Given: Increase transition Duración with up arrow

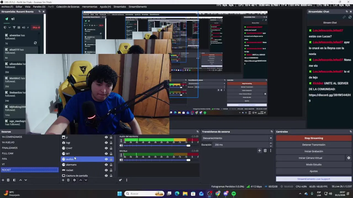Looking at the screenshot, I should [x=271, y=143].
